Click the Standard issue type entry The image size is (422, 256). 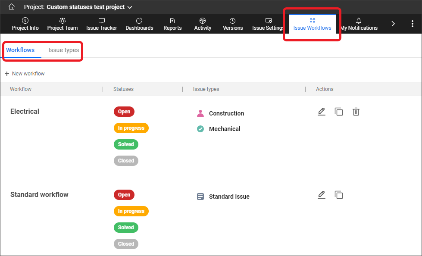click(228, 197)
